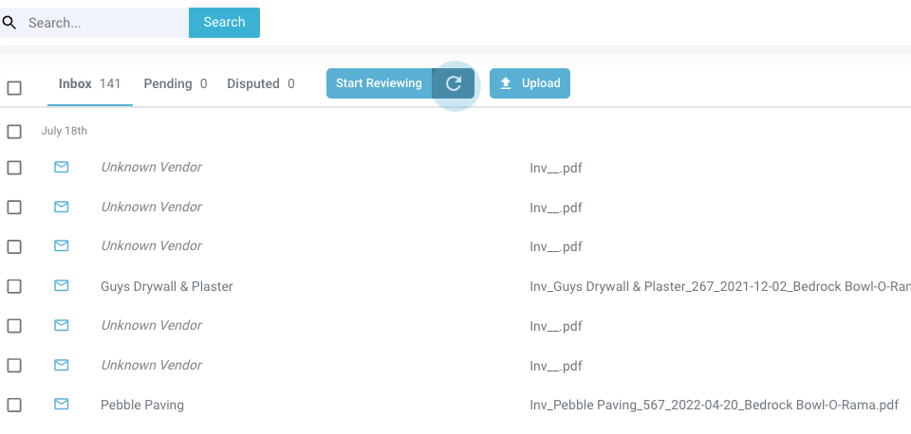Click the refresh arrow icon
911x434 pixels.
tap(454, 83)
